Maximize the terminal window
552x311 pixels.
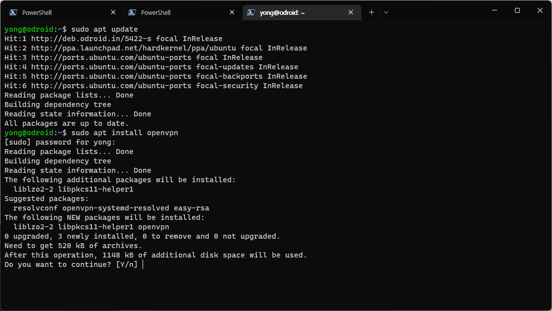(x=517, y=10)
